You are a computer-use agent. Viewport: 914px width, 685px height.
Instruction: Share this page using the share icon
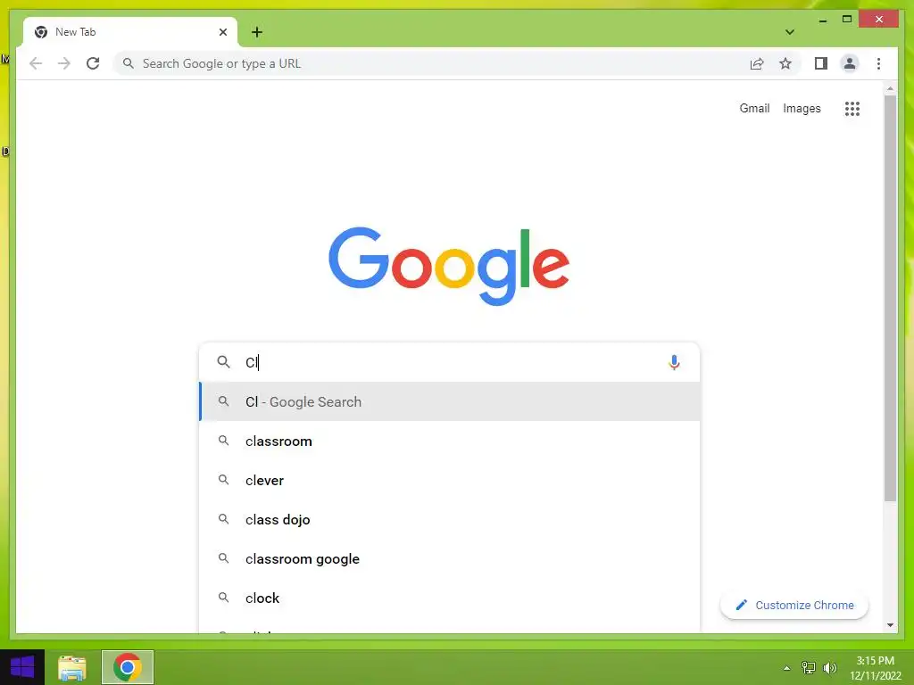point(757,63)
